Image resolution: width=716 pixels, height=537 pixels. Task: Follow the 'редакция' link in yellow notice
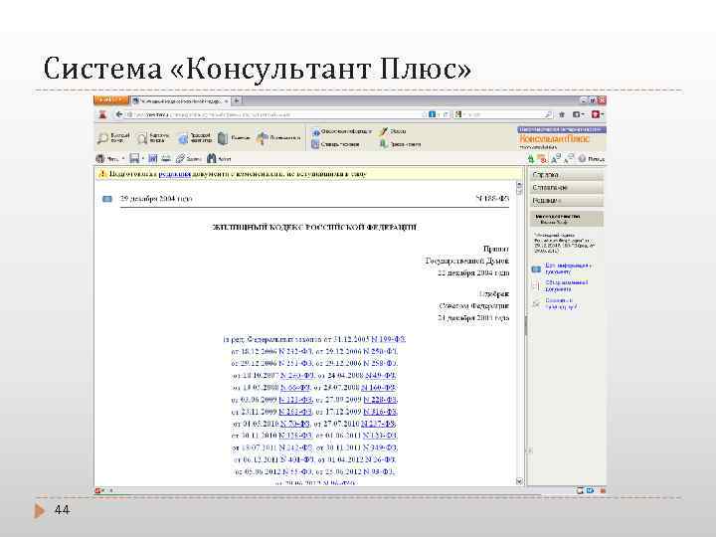174,173
